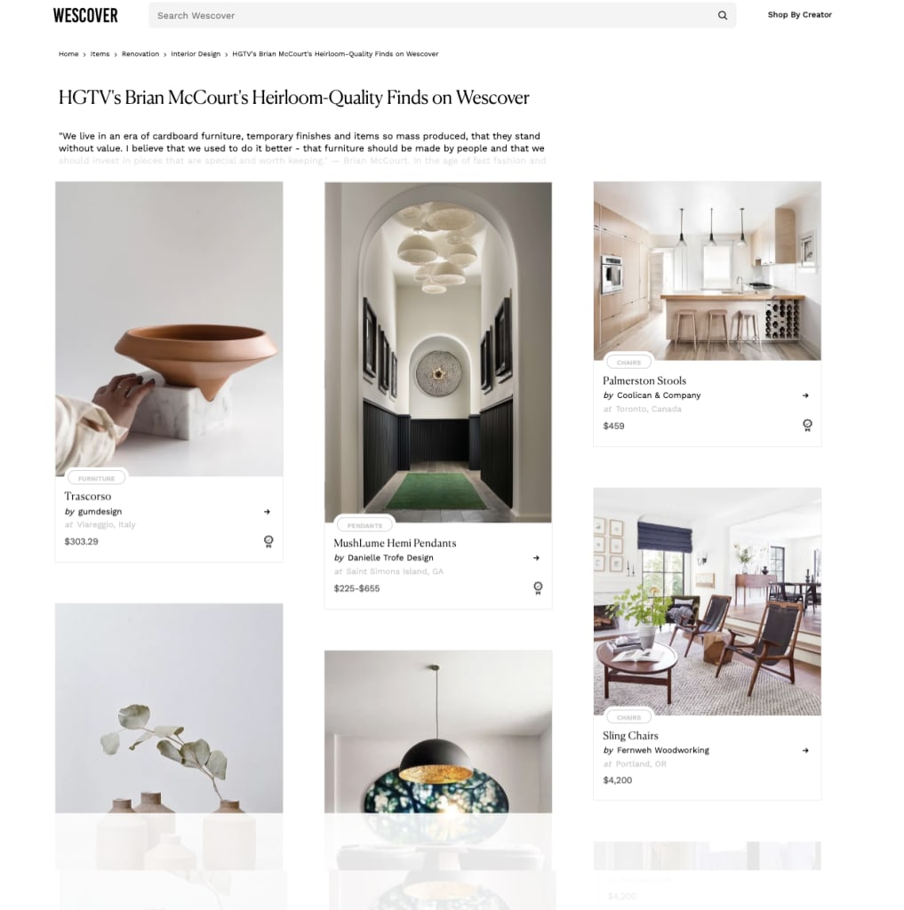Click the FURNITURE category tag

tap(96, 478)
